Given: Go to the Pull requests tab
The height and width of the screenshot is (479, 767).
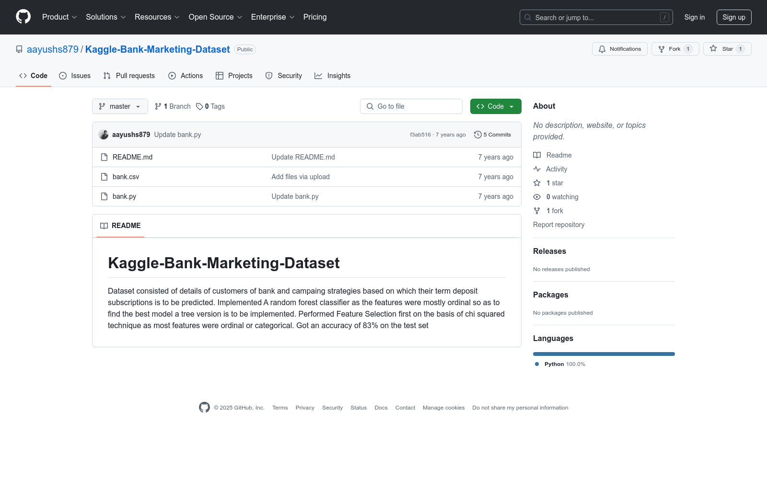Looking at the screenshot, I should pyautogui.click(x=129, y=76).
